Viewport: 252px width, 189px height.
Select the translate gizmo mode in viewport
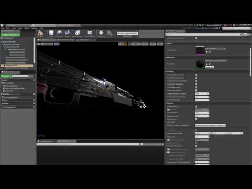tap(119, 44)
